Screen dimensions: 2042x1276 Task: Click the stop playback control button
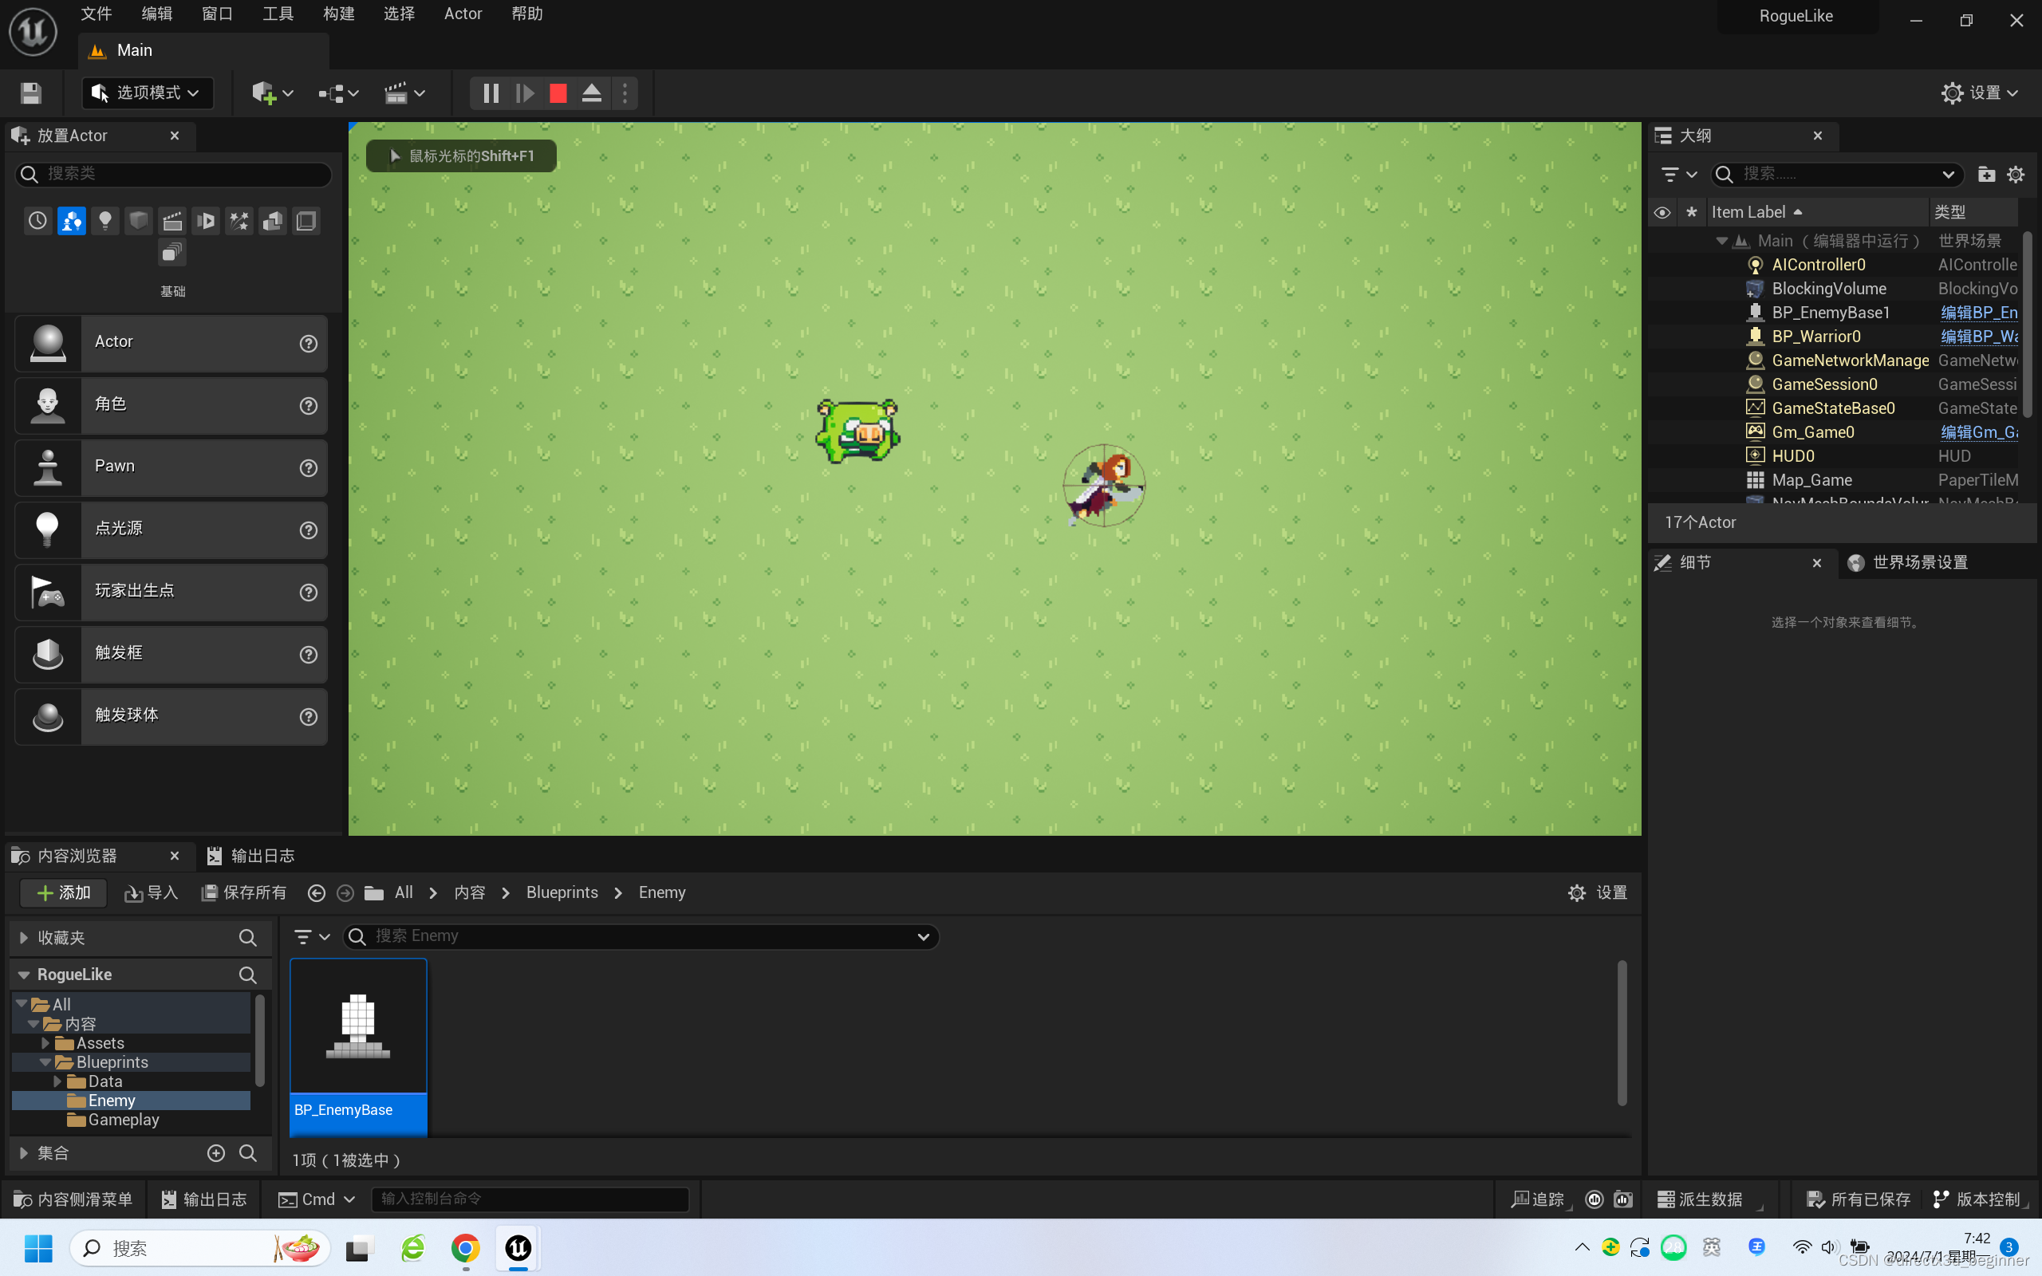point(558,93)
